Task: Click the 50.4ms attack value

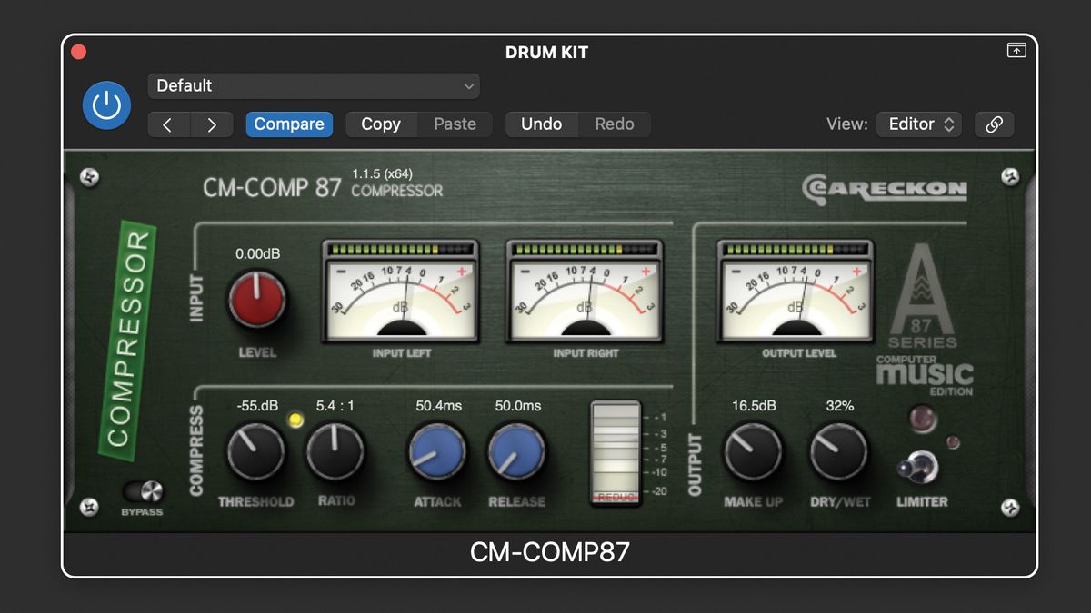Action: click(x=439, y=406)
